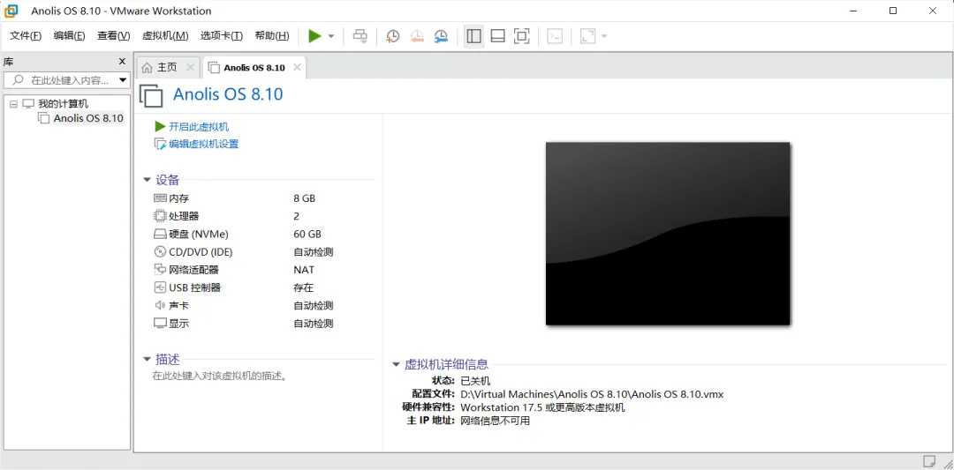Close the library panel

point(122,62)
